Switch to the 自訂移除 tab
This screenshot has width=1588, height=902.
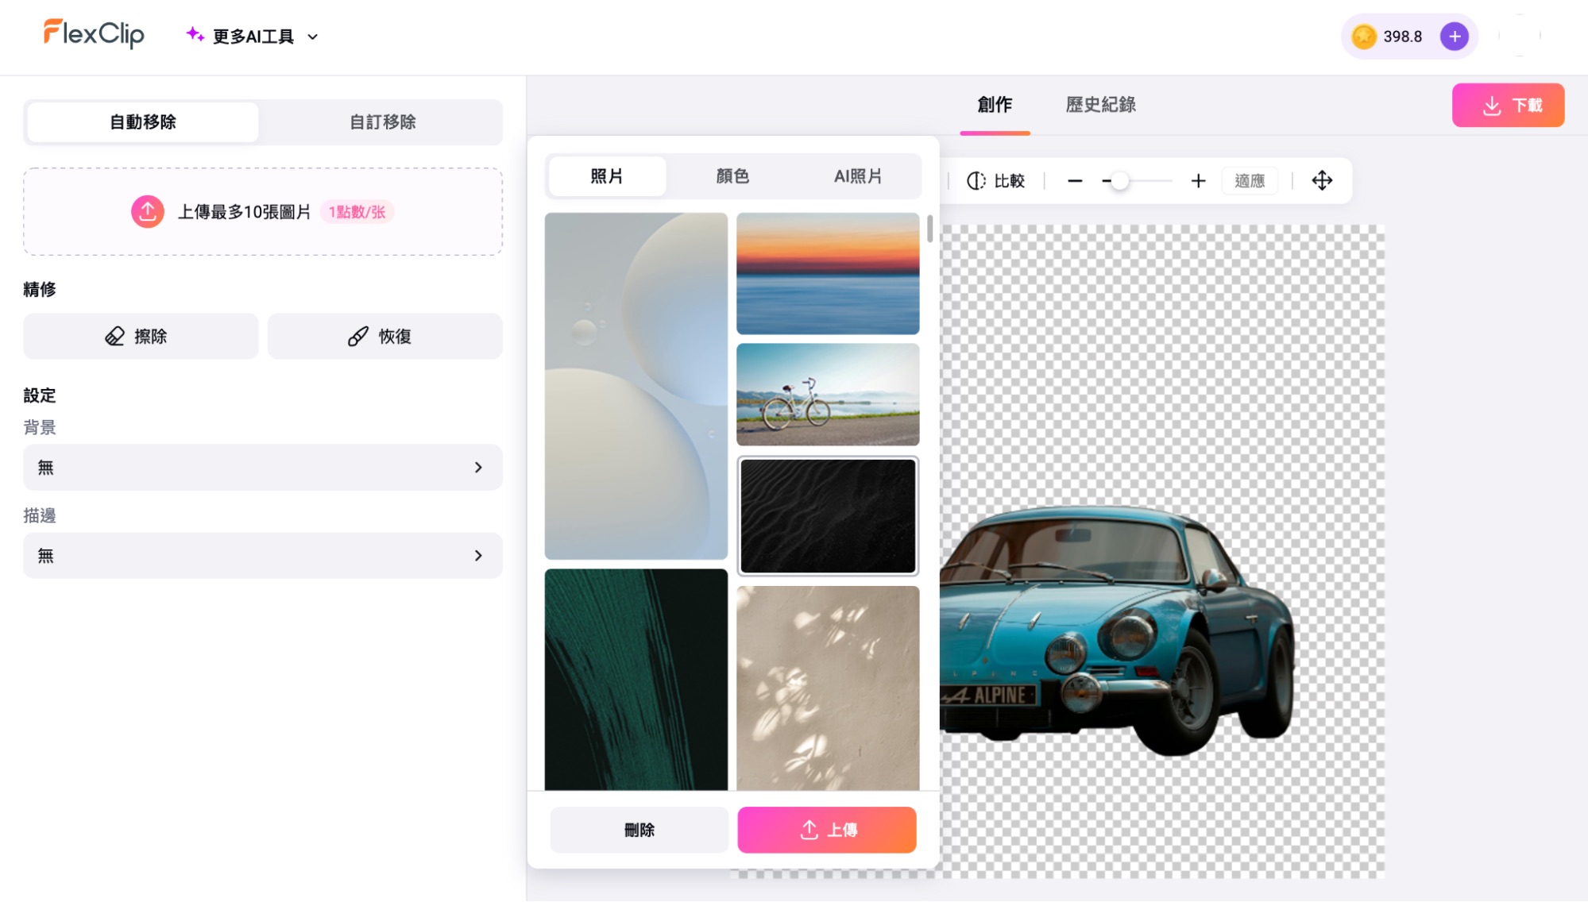[382, 122]
